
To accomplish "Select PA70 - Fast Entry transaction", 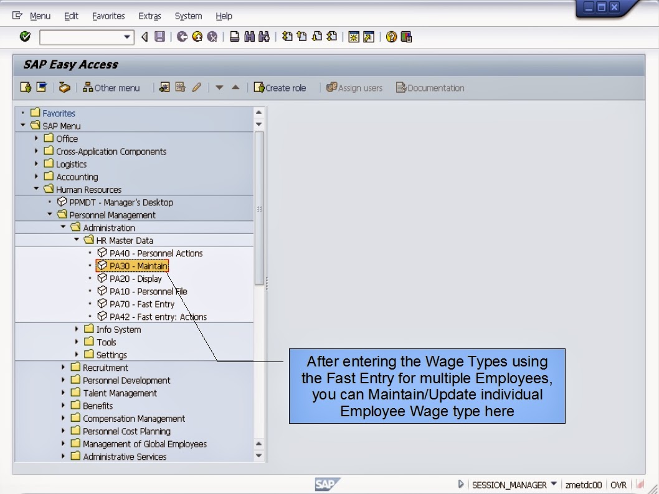I will 136,304.
